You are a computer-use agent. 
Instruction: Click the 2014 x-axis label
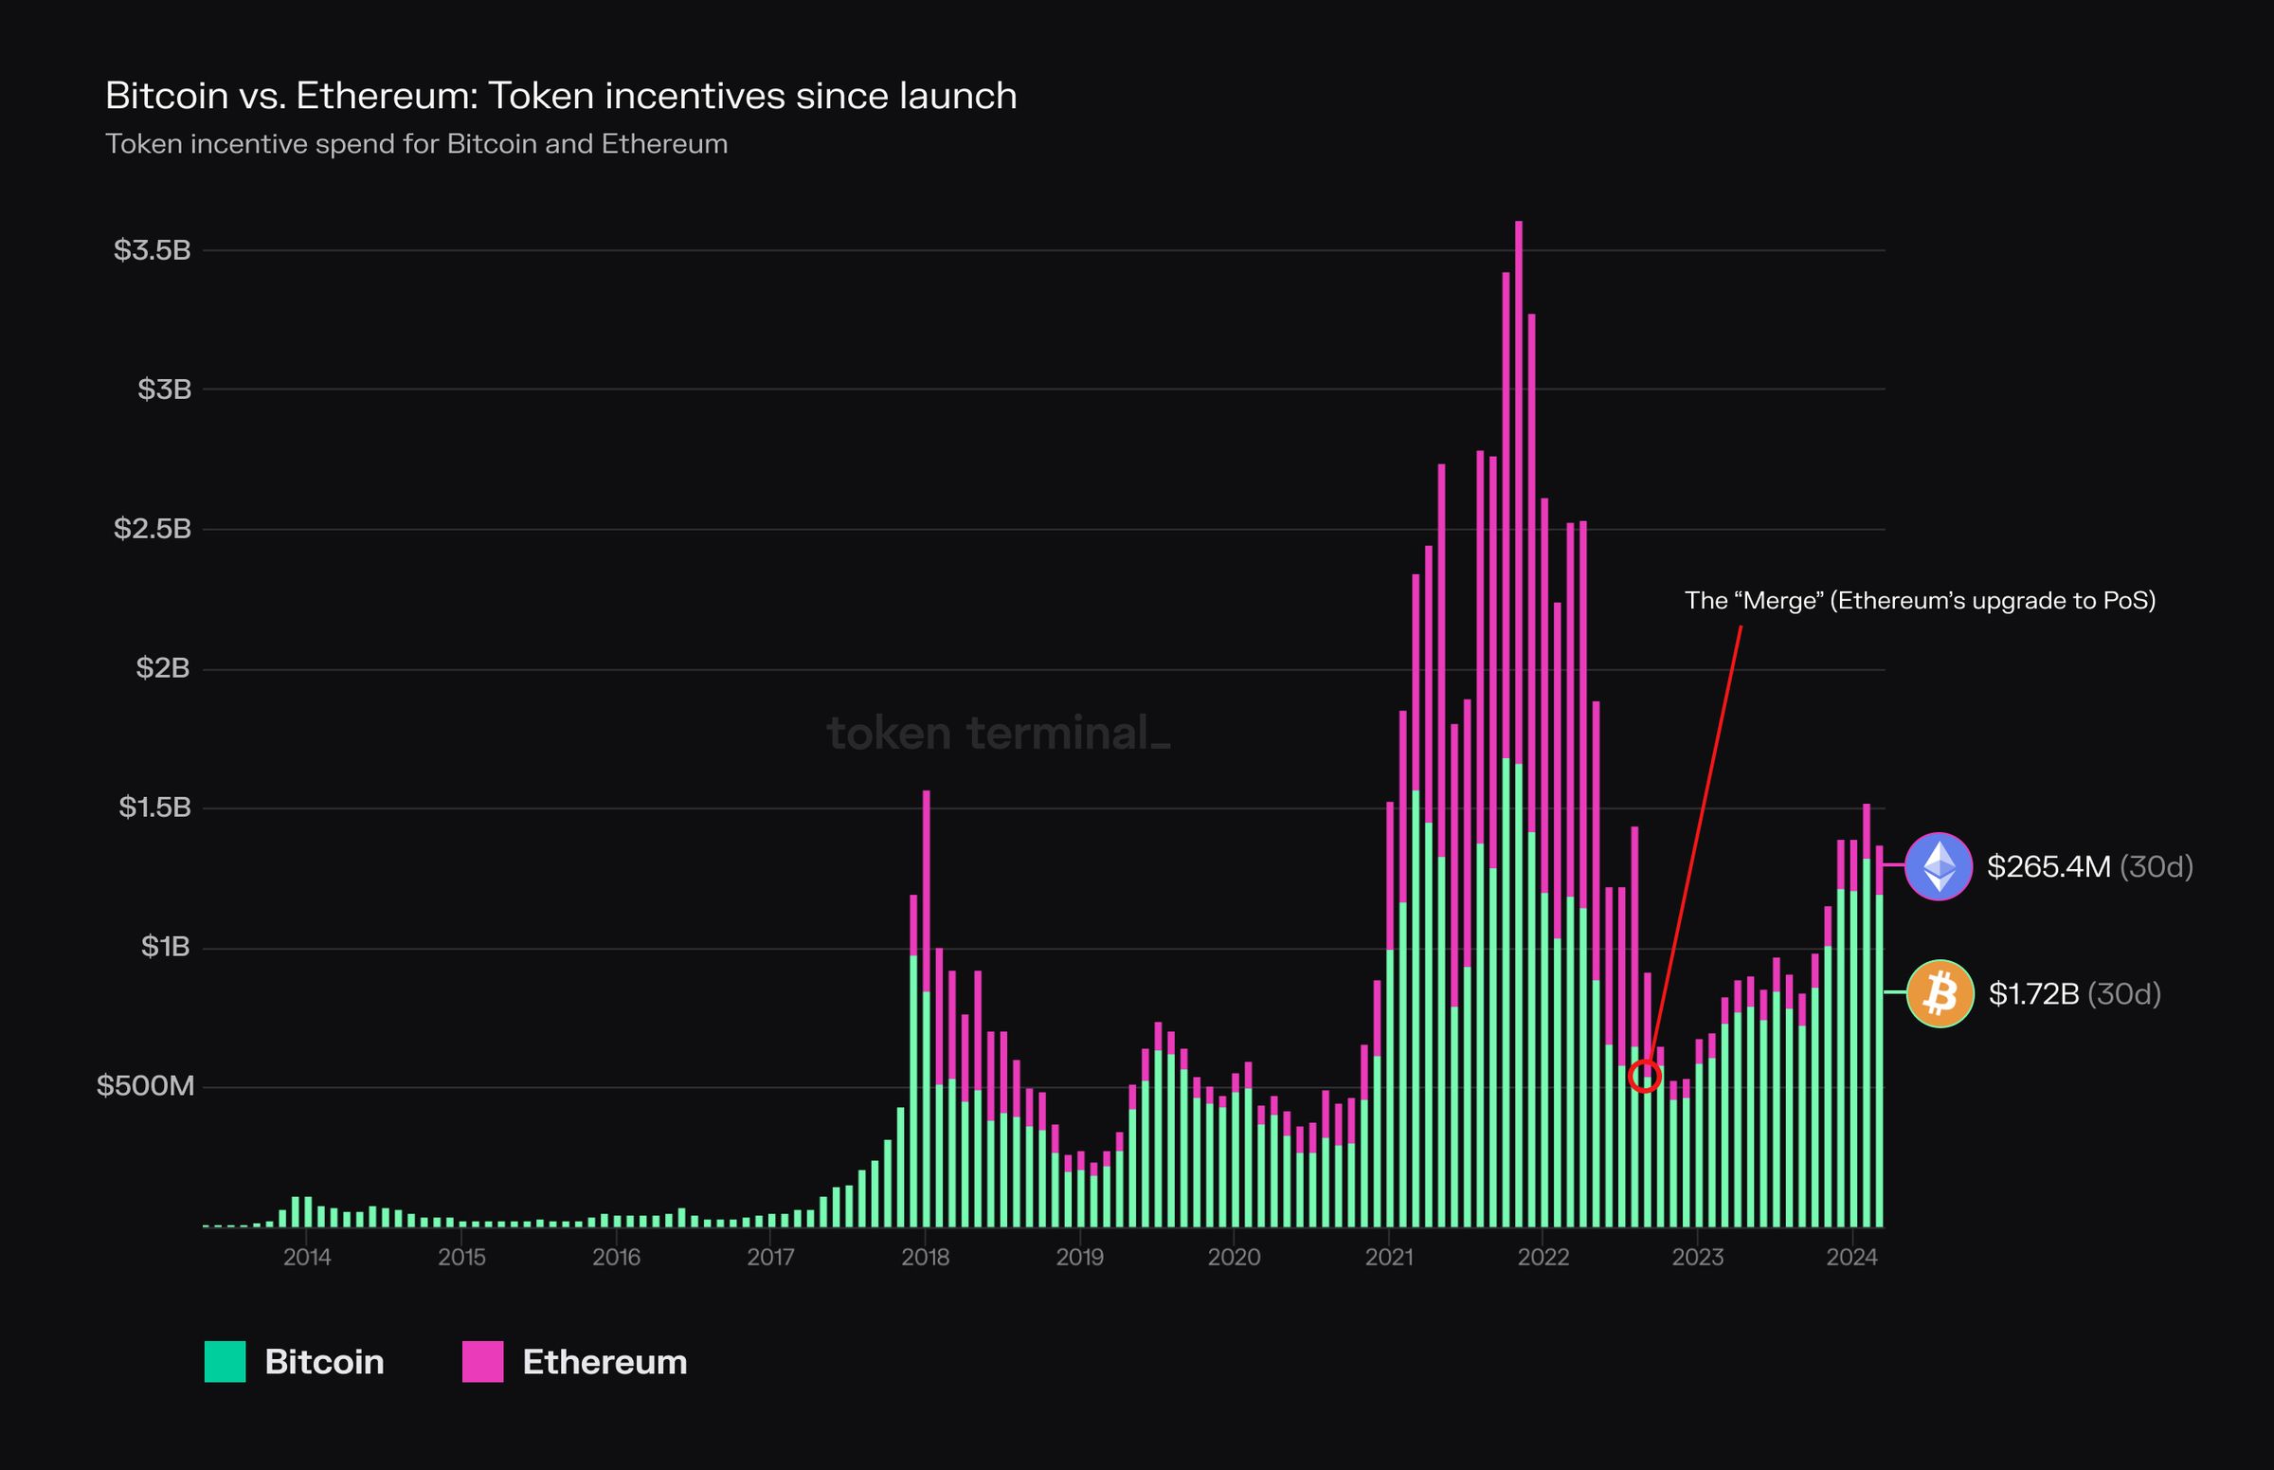point(306,1257)
